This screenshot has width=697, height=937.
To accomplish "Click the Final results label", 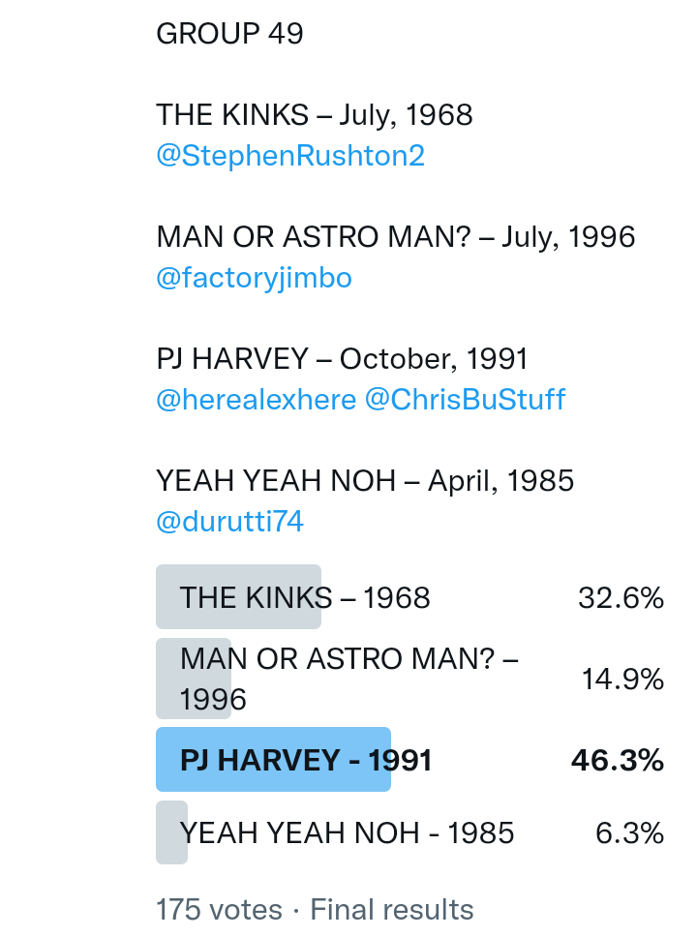I will (x=392, y=910).
